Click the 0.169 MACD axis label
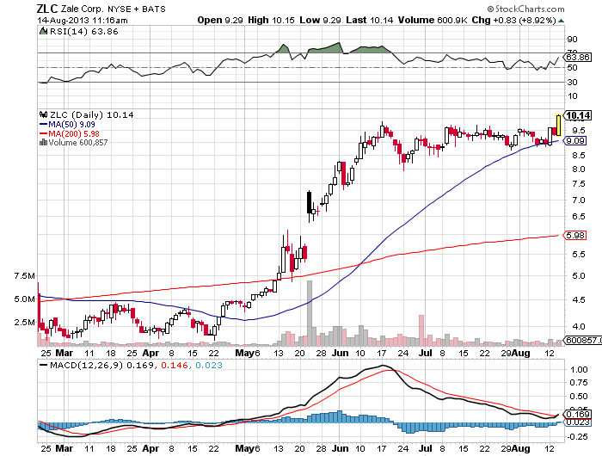The width and height of the screenshot is (602, 456). click(x=578, y=414)
